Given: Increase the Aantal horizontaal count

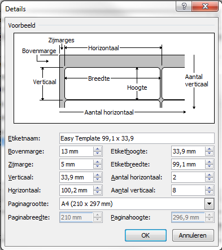Looking at the screenshot, I should tap(210, 175).
